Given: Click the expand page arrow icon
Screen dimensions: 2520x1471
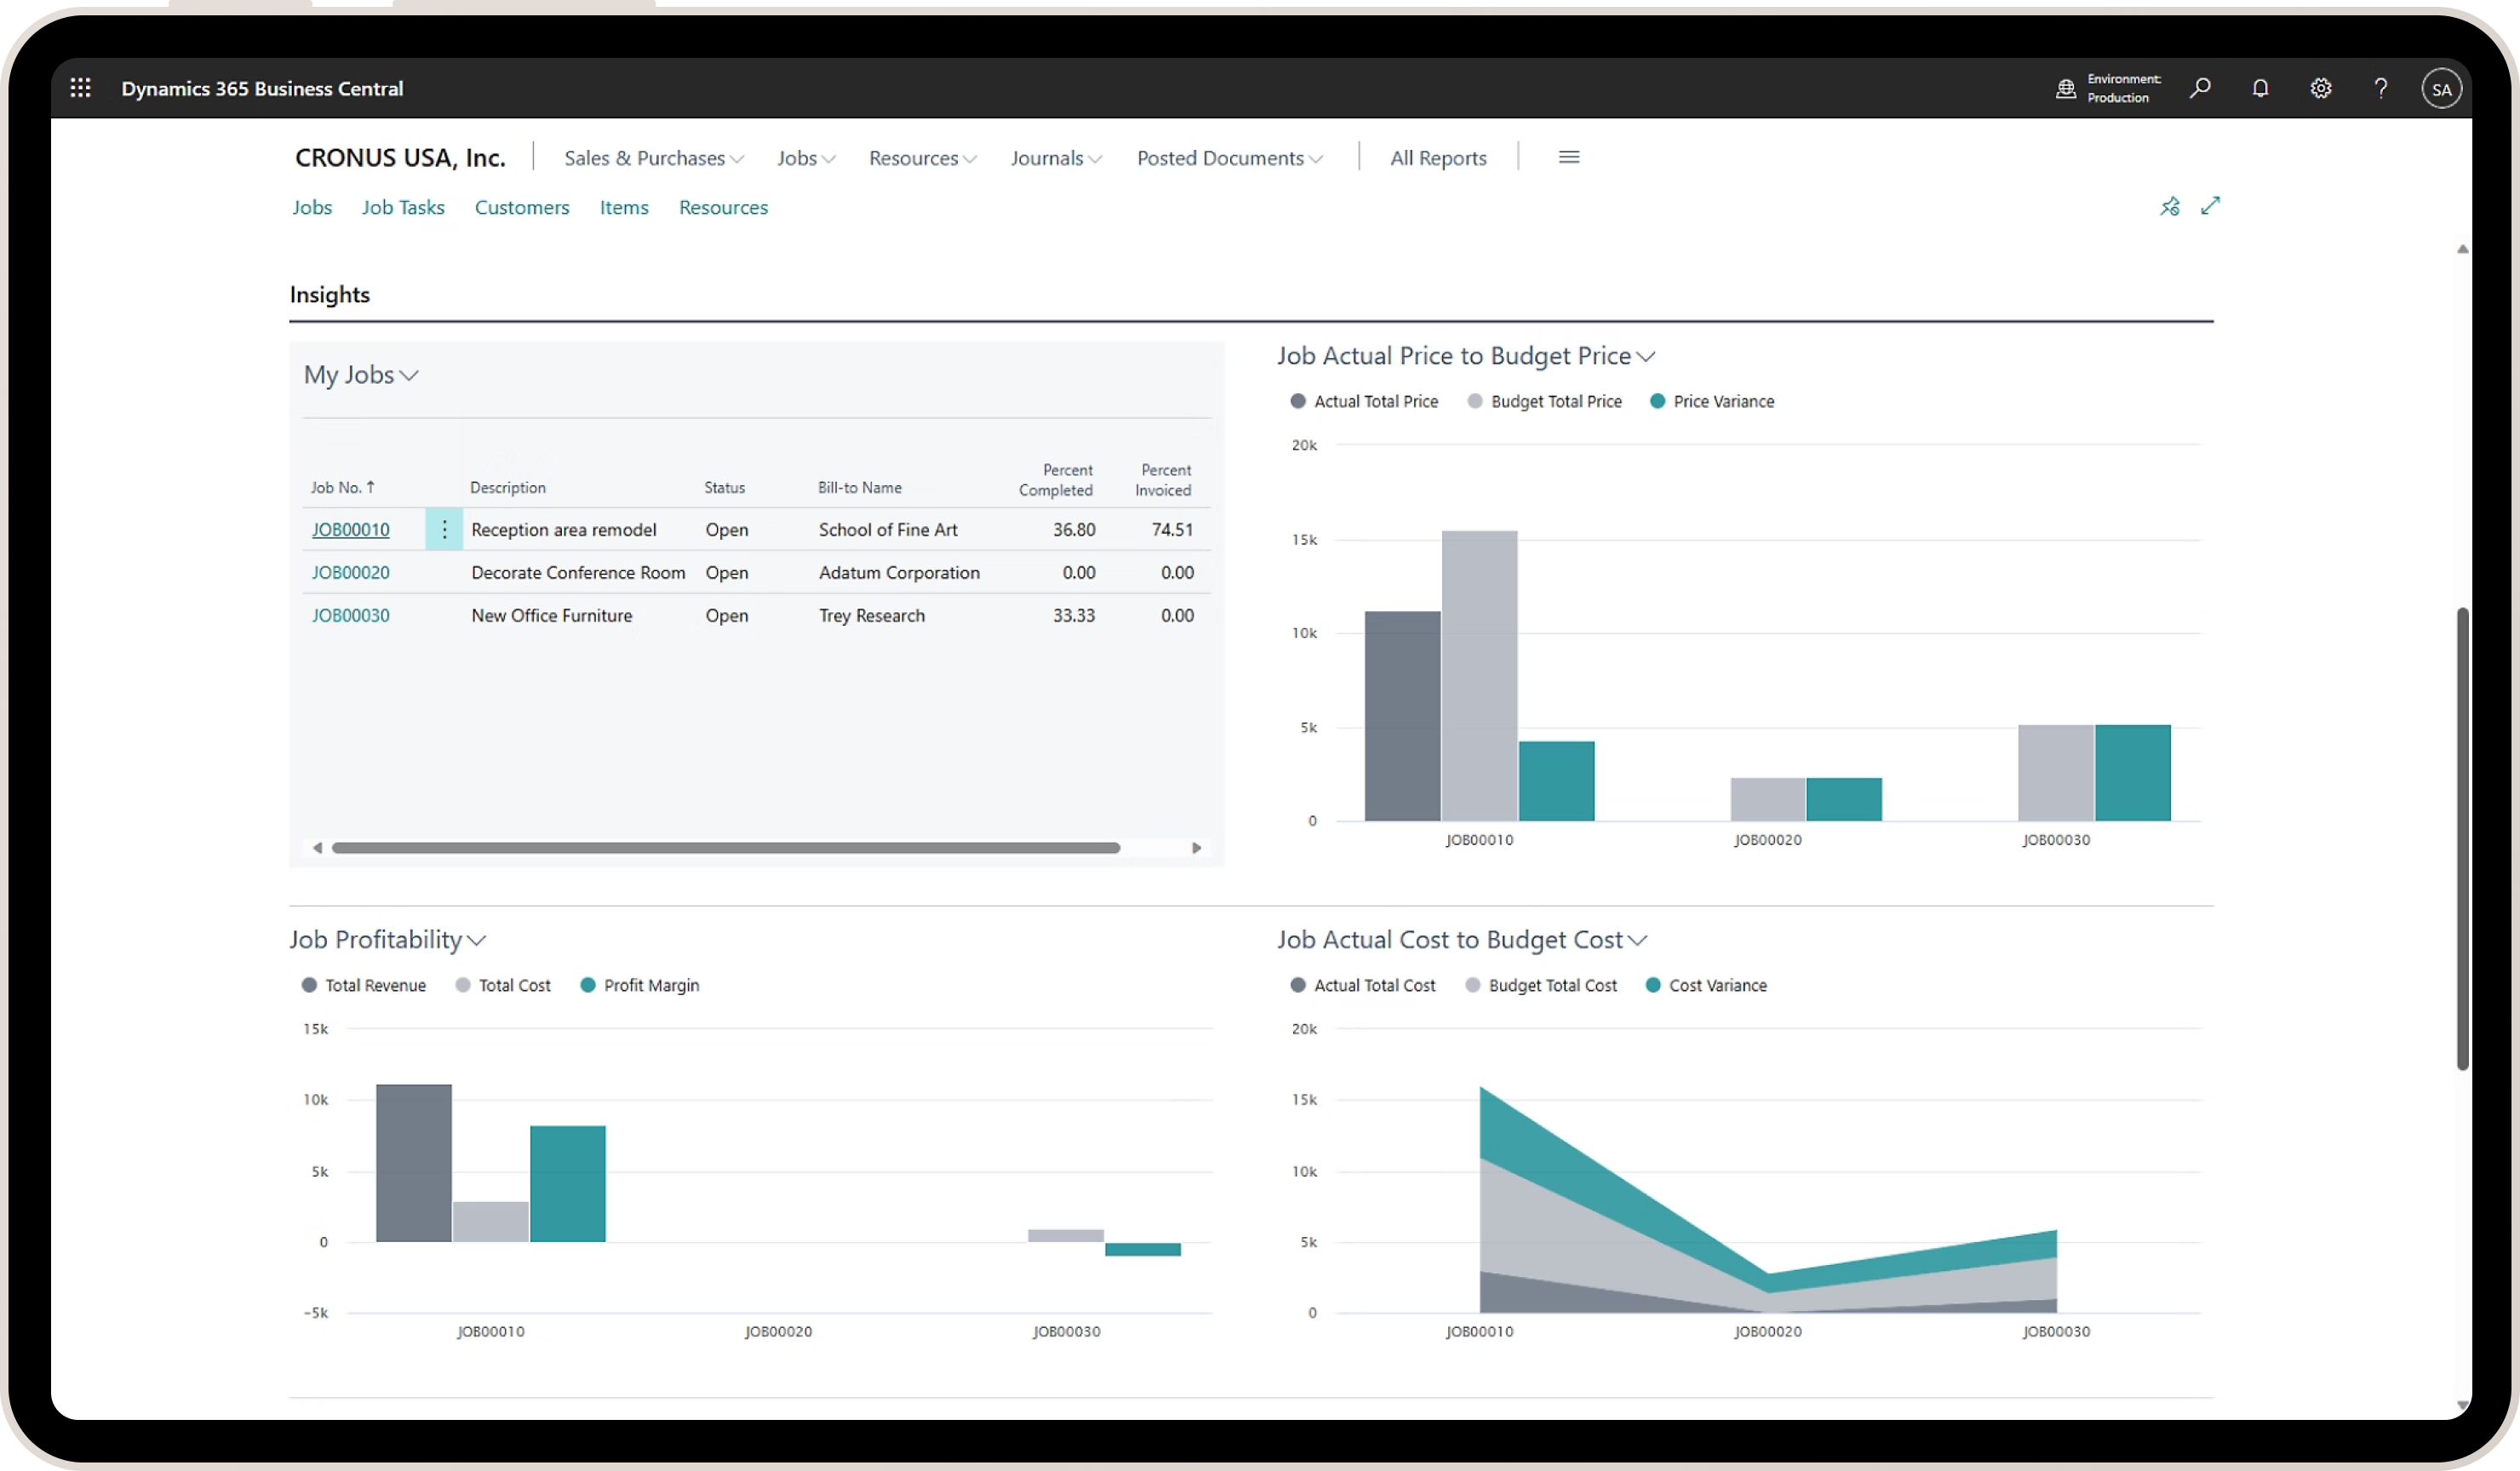Looking at the screenshot, I should coord(2210,205).
